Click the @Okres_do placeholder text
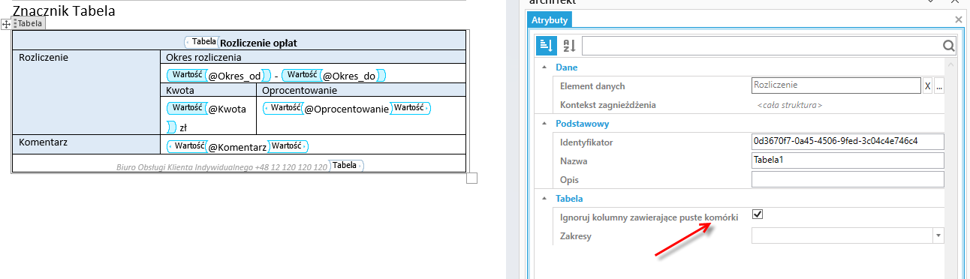The image size is (970, 279). pos(349,76)
